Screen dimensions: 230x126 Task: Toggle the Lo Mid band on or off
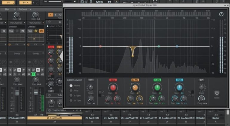(x=135, y=80)
